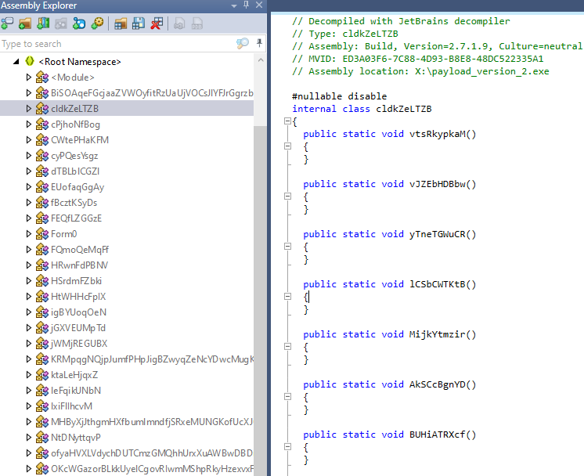584x476 pixels.
Task: Collapse the lCSbCWTKtB method fold
Action: pyautogui.click(x=287, y=296)
